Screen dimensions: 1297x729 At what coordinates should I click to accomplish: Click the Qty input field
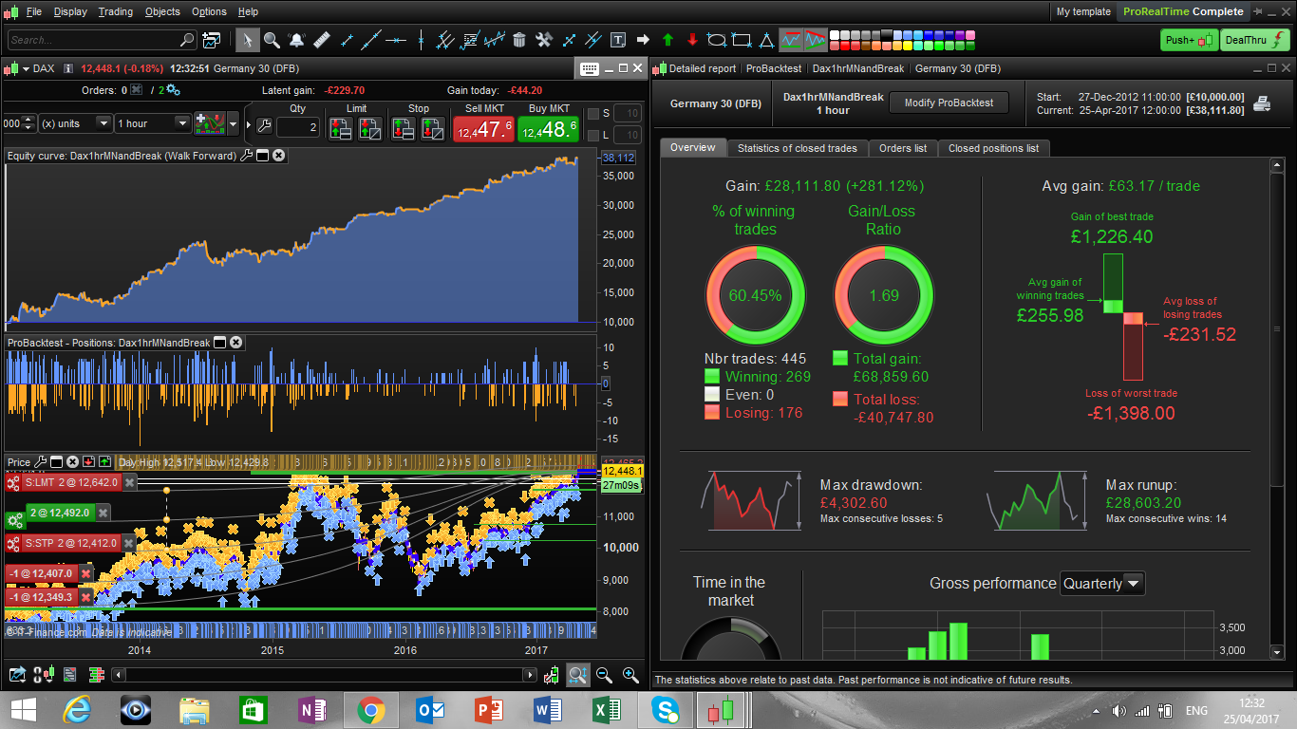click(297, 127)
